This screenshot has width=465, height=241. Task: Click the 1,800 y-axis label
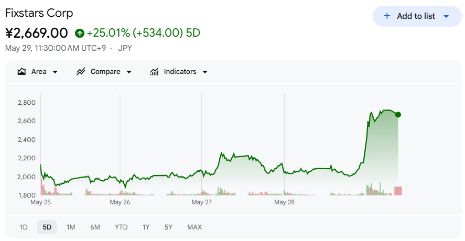coord(27,195)
